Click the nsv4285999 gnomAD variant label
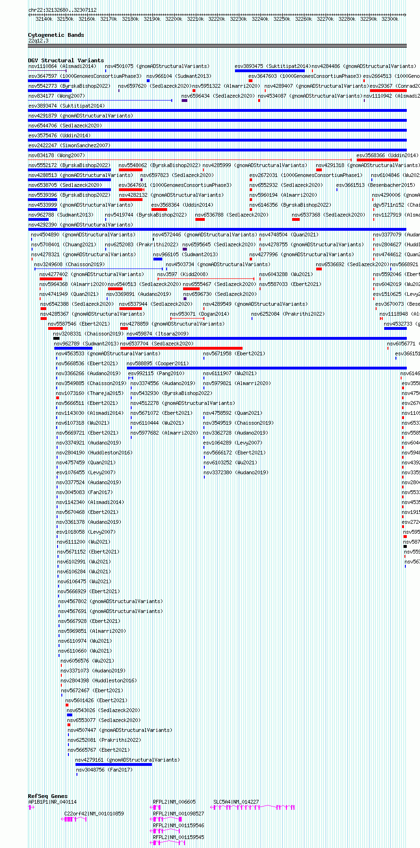This screenshot has height=848, width=420. (255, 166)
